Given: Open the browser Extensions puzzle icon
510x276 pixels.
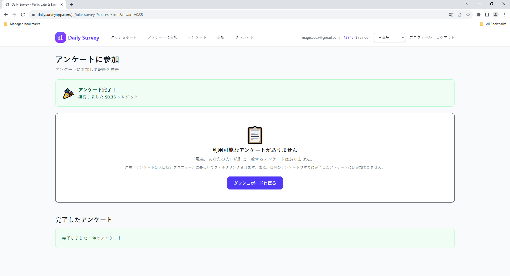Looking at the screenshot, I should click(479, 15).
